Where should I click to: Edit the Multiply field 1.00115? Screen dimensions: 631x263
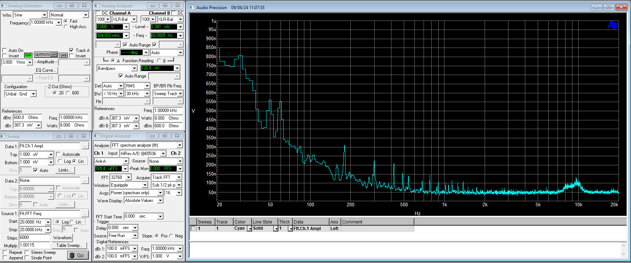[34, 245]
